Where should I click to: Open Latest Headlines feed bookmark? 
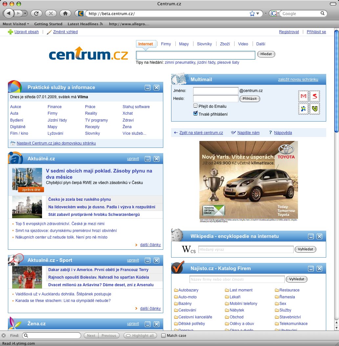(x=85, y=24)
